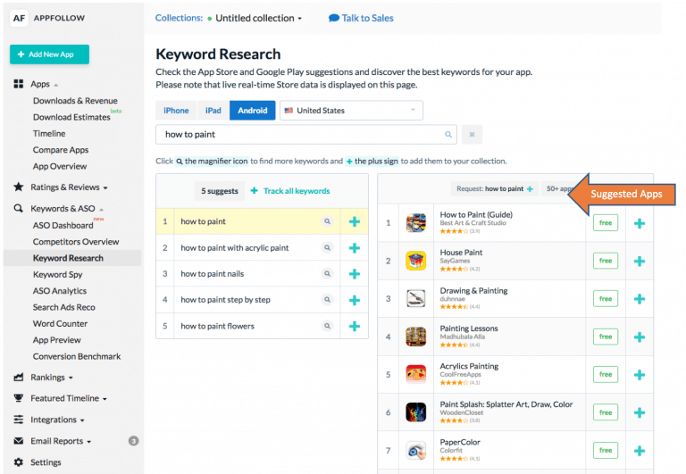This screenshot has height=474, width=686.
Task: Click search magnifier in keyword input field
Action: 449,135
